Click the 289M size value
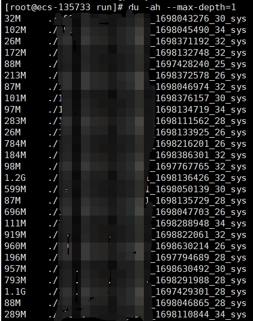Screen dimensions: 253x321 click(x=15, y=314)
